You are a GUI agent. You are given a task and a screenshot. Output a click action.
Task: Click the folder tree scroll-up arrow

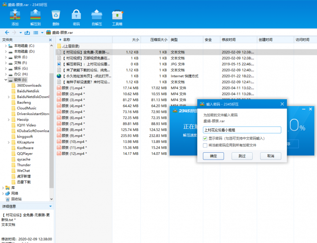pos(52,45)
